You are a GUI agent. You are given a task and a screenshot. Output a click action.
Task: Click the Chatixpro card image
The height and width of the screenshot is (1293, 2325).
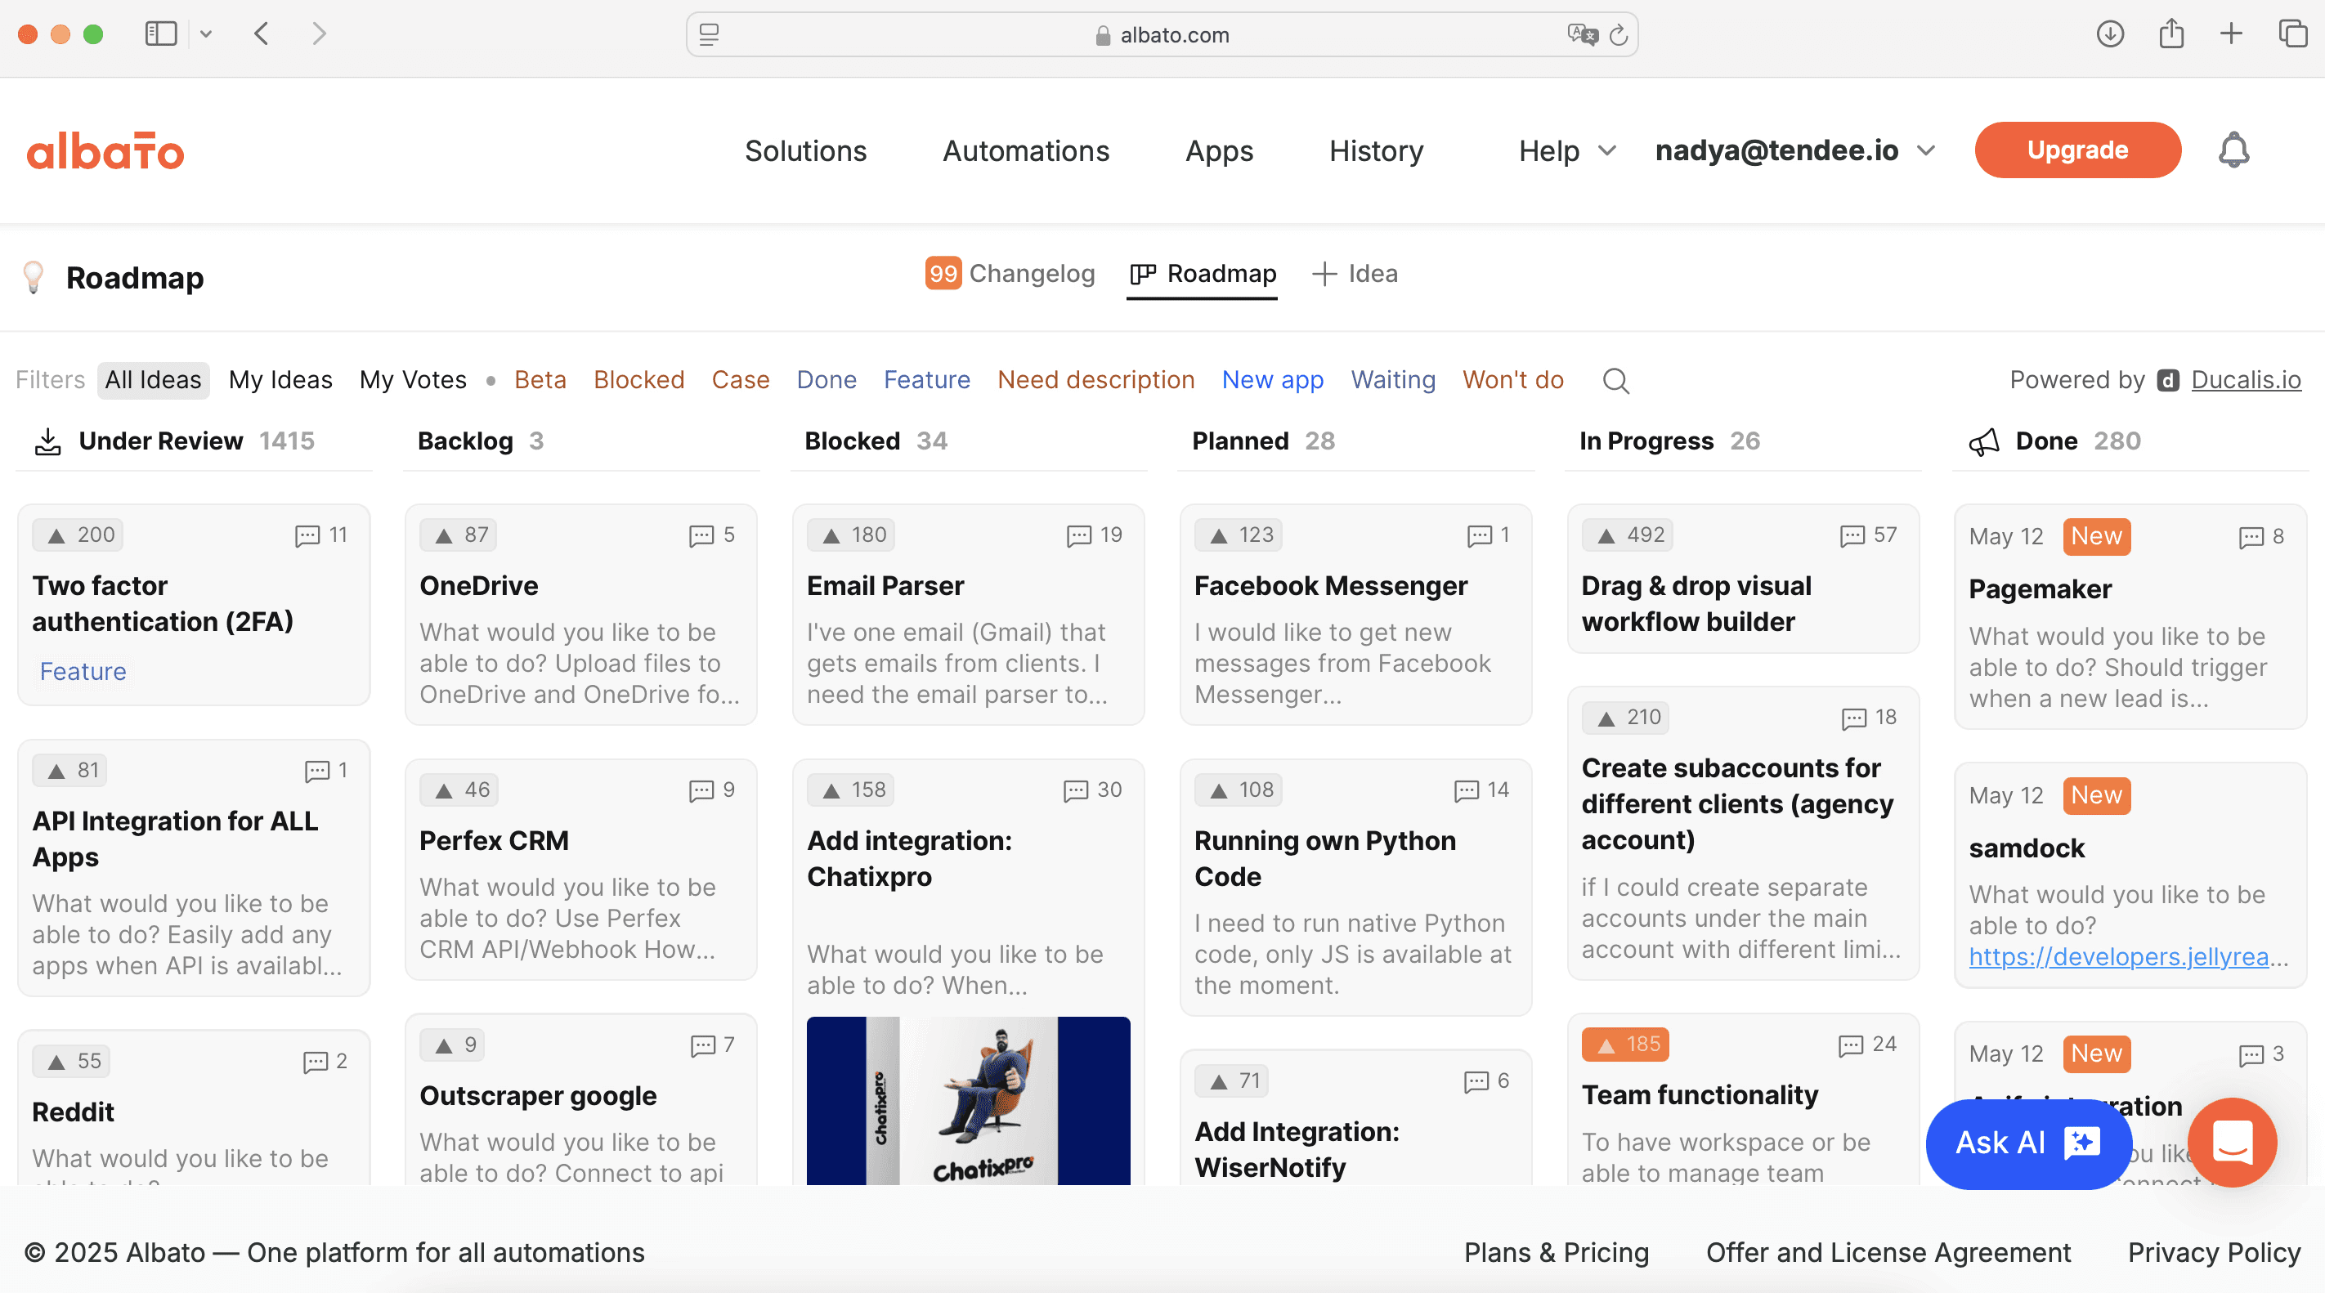(x=969, y=1101)
